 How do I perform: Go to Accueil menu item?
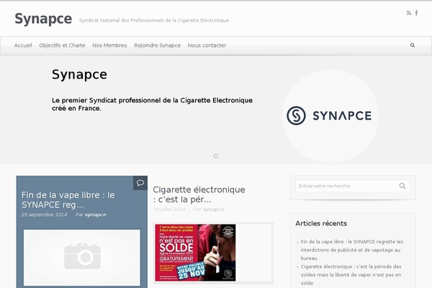pyautogui.click(x=23, y=45)
